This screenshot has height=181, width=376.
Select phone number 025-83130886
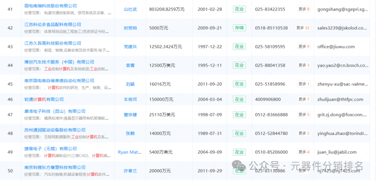(270, 171)
